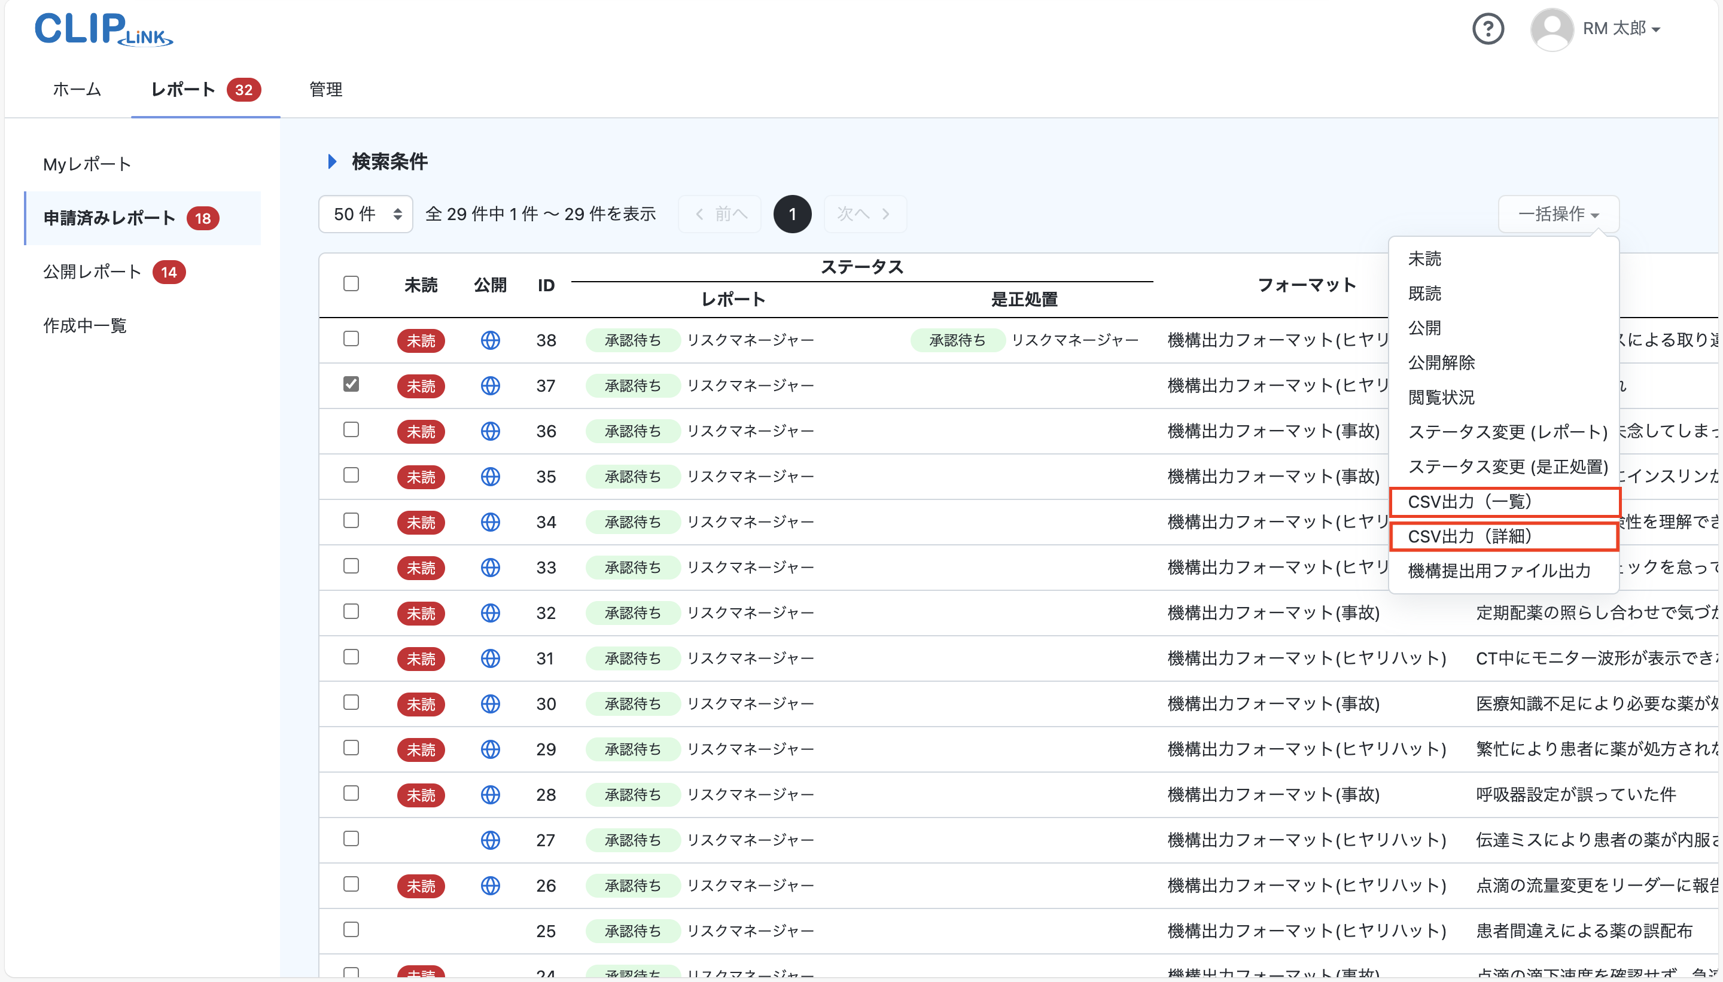This screenshot has height=982, width=1723.
Task: Check the checkbox for report 30
Action: pos(350,703)
